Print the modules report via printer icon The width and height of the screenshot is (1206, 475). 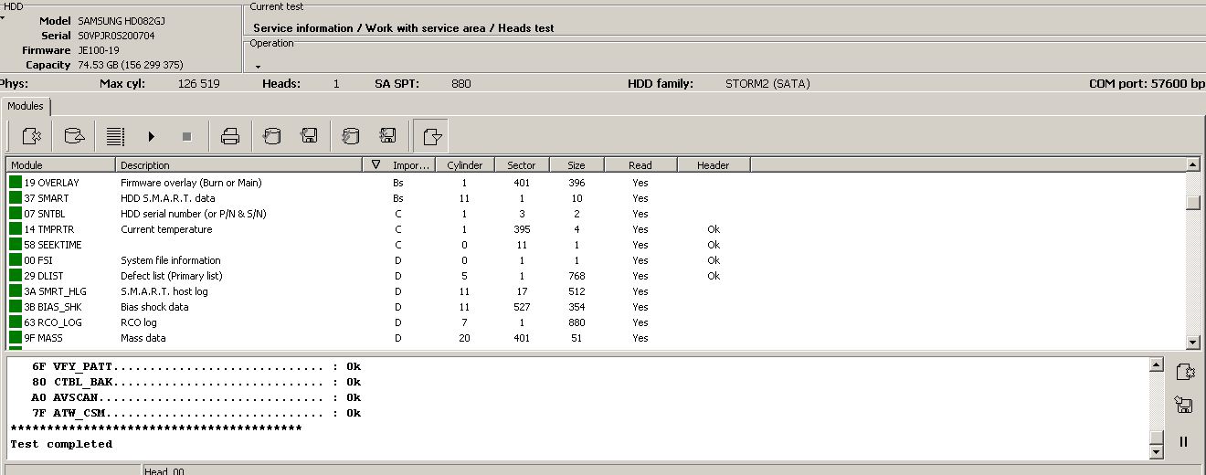point(230,136)
